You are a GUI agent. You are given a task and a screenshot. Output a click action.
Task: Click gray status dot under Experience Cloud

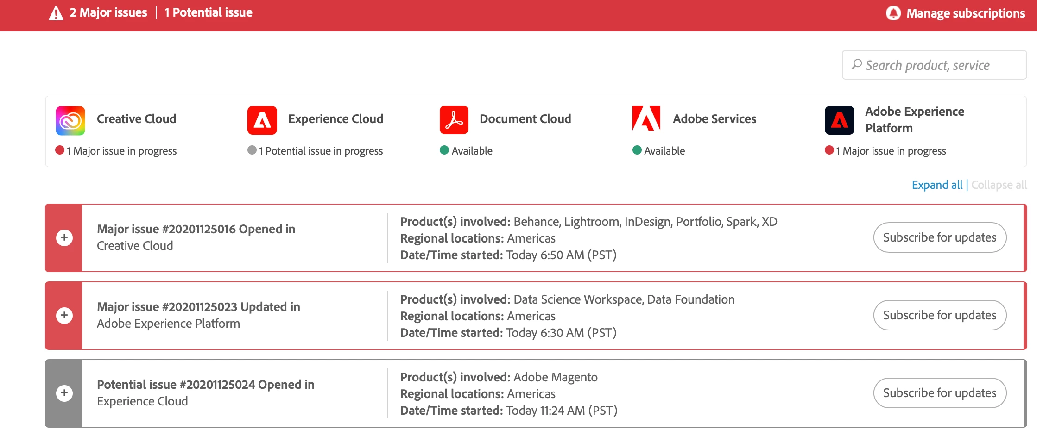252,150
